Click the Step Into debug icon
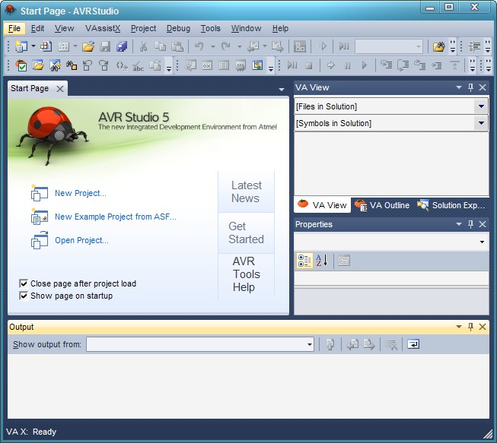This screenshot has height=443, width=497. pyautogui.click(x=387, y=65)
